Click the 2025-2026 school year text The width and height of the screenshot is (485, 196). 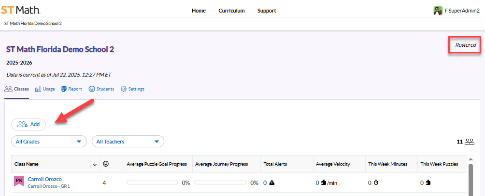pyautogui.click(x=19, y=63)
